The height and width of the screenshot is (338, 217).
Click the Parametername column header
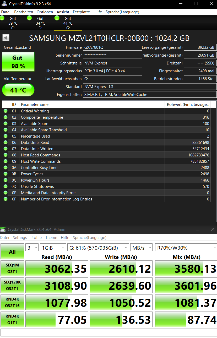click(92, 104)
